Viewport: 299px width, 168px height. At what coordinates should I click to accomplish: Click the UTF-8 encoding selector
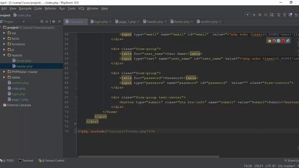click(x=271, y=166)
